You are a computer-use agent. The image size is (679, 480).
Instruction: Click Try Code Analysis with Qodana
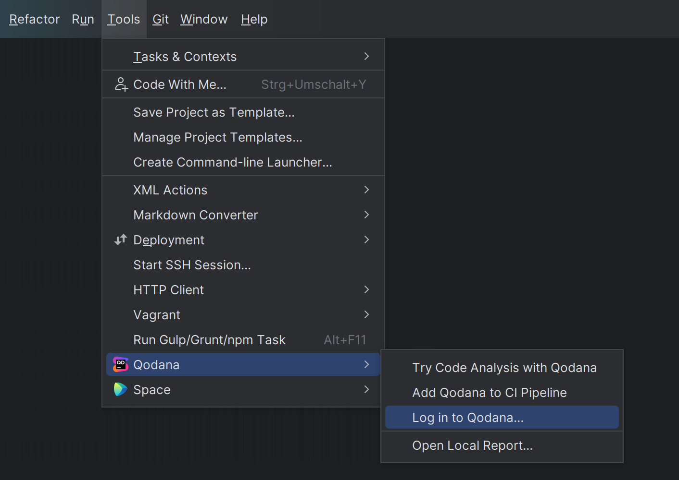(x=504, y=367)
